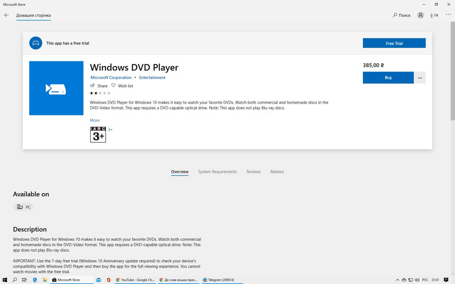This screenshot has width=455, height=284.
Task: Show hidden tray icons with the chevron
Action: pos(398,280)
